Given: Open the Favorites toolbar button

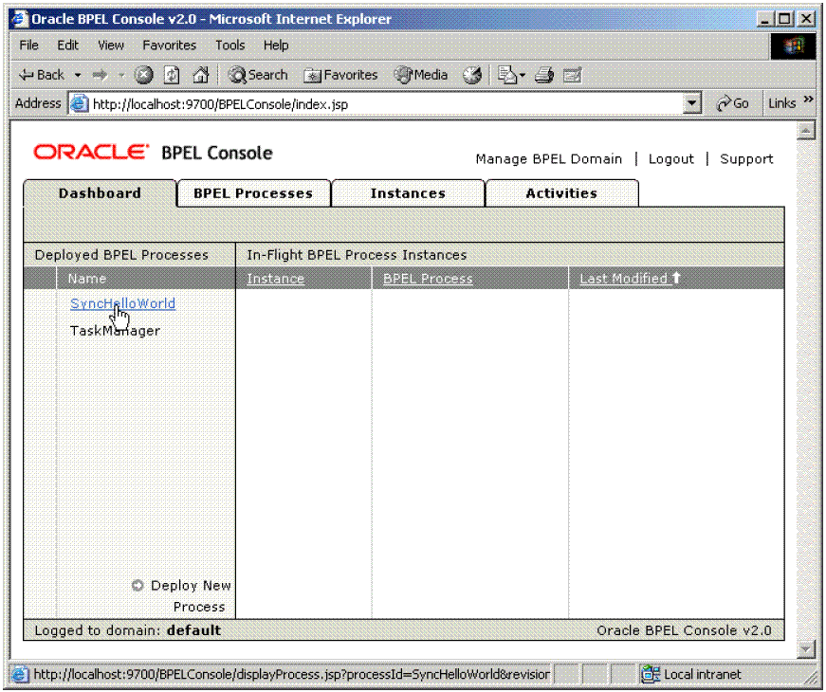Looking at the screenshot, I should (x=340, y=75).
